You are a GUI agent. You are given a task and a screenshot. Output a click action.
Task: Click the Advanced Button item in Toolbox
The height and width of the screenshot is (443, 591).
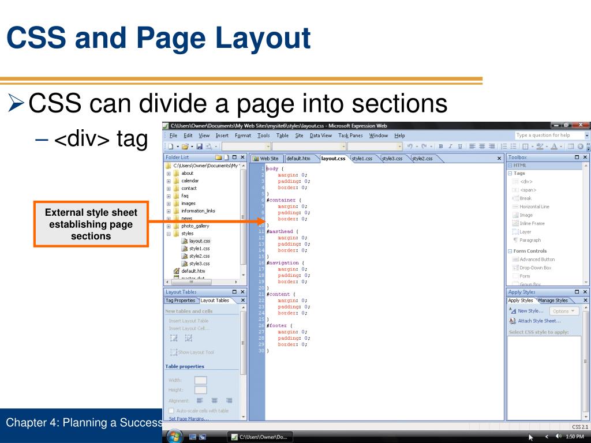point(534,260)
